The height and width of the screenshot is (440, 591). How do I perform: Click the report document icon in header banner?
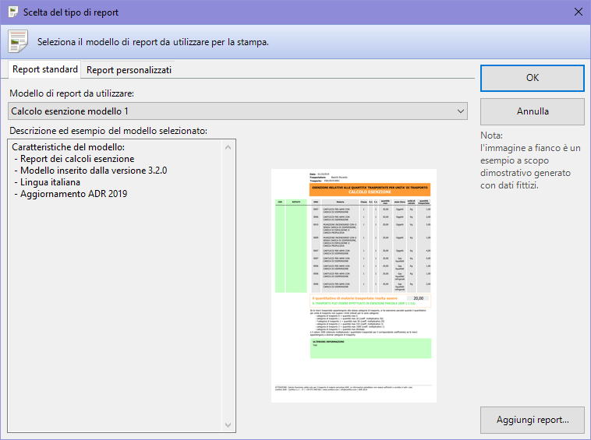(18, 40)
